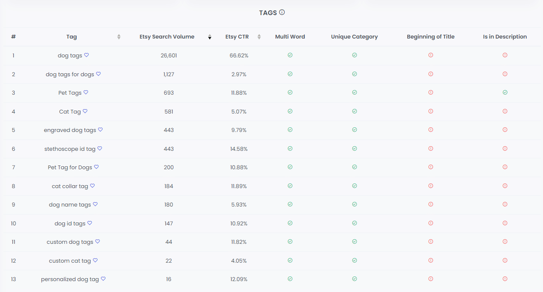Favorite the 'dog tags' tag heart
This screenshot has width=543, height=292.
coord(87,55)
